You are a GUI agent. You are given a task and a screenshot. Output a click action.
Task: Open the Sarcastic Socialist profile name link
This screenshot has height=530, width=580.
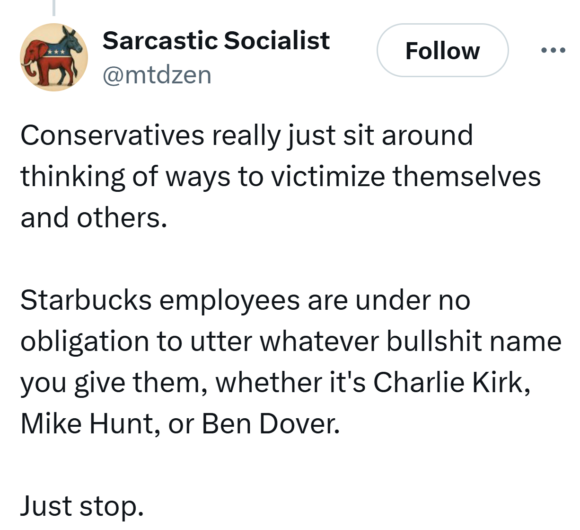click(x=216, y=40)
